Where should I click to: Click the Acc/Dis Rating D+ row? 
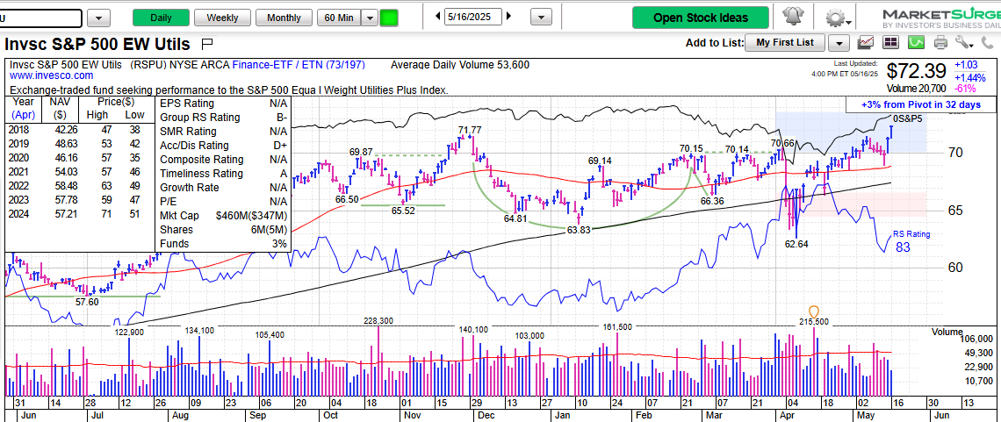pos(223,146)
